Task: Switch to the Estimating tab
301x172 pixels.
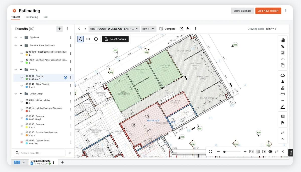Action: click(32, 17)
